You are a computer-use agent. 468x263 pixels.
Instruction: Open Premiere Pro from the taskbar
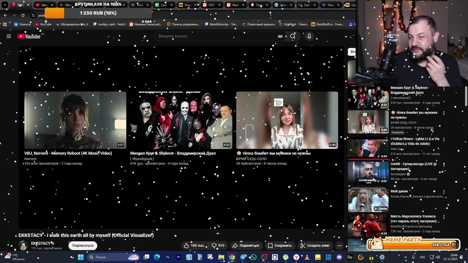(x=178, y=257)
